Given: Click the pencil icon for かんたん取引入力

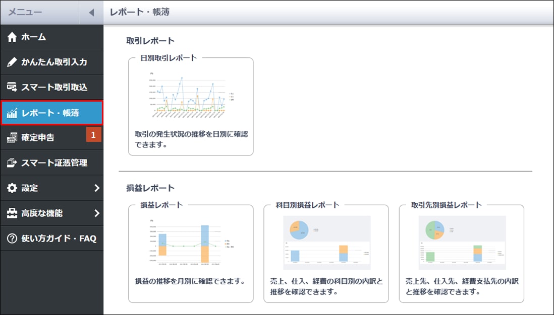Looking at the screenshot, I should click(x=13, y=62).
